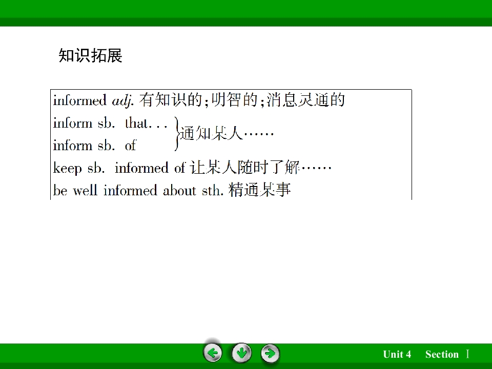This screenshot has height=369, width=492.
Task: Select the 有知识的 definition text
Action: (x=171, y=100)
